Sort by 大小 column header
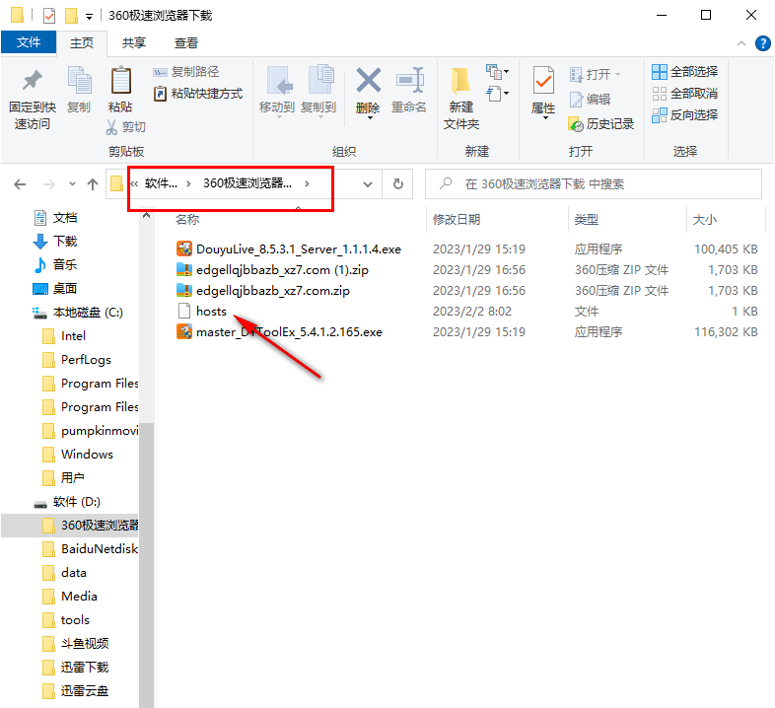775x708 pixels. click(704, 220)
